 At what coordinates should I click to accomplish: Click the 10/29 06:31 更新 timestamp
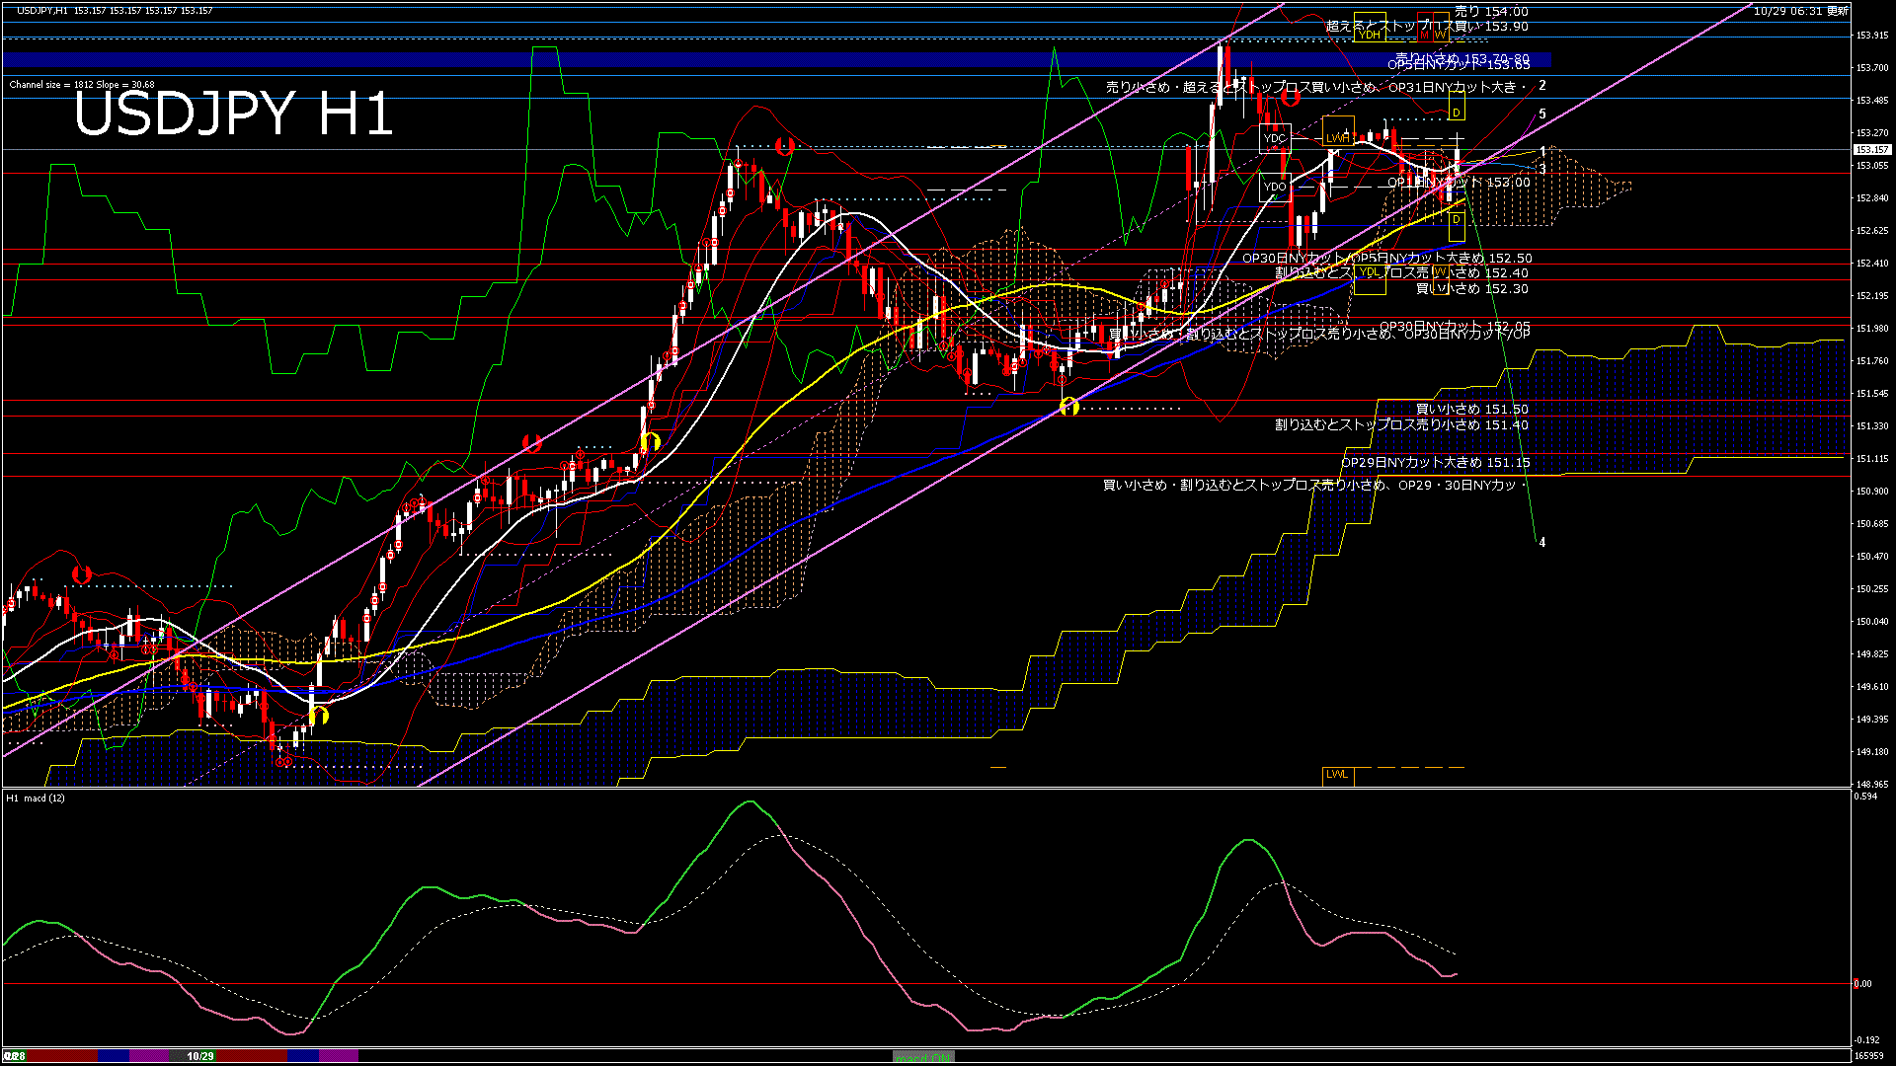(1800, 11)
